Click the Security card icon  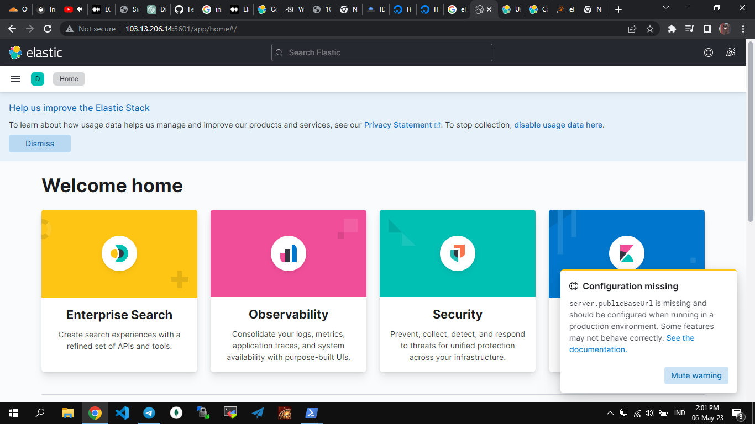click(458, 253)
